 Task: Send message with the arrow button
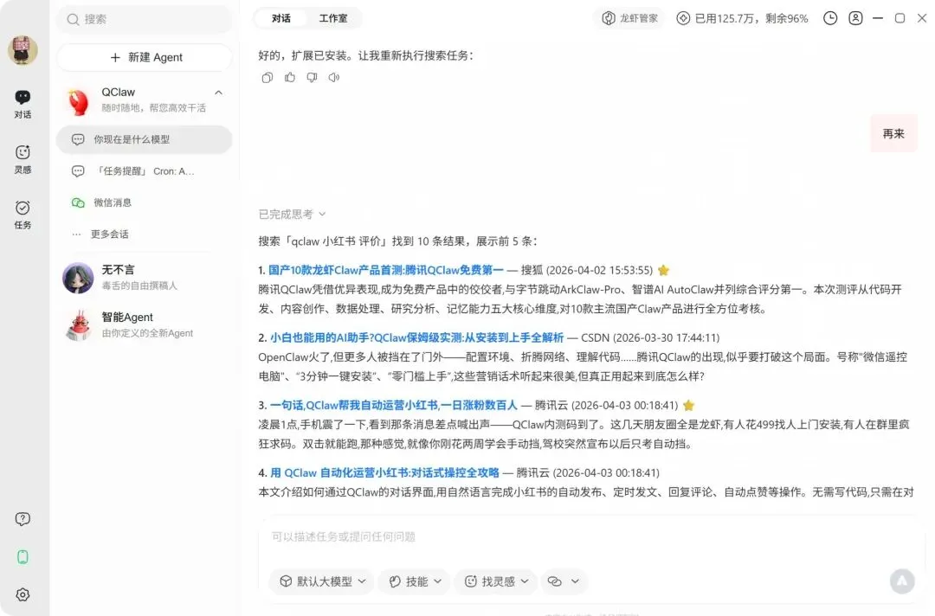[x=902, y=581]
